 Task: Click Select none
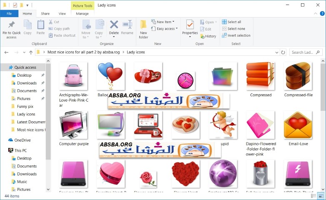point(233,29)
